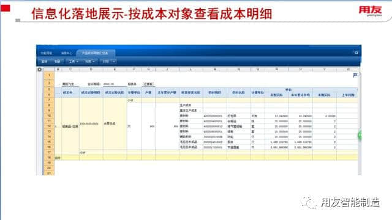
Task: Click the 打印 toolbar button
Action: (x=106, y=61)
